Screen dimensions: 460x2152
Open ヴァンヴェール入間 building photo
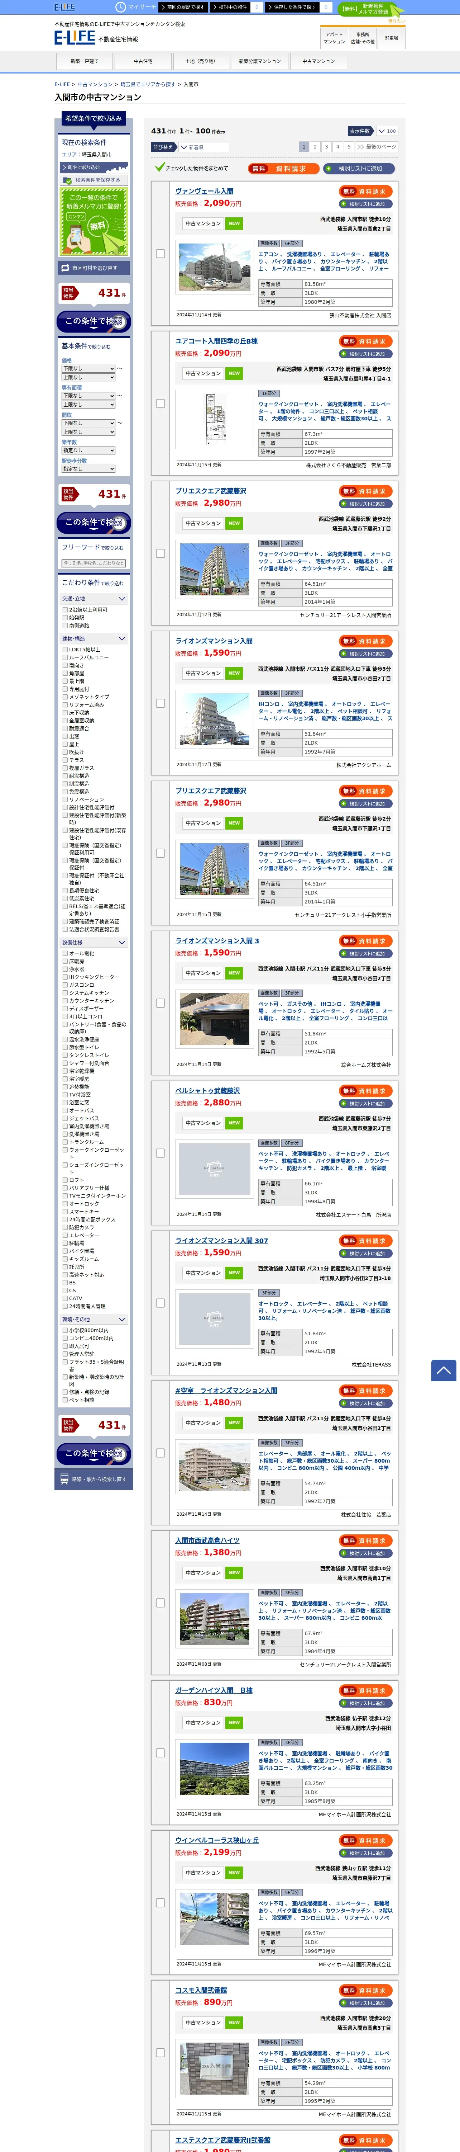coord(215,267)
